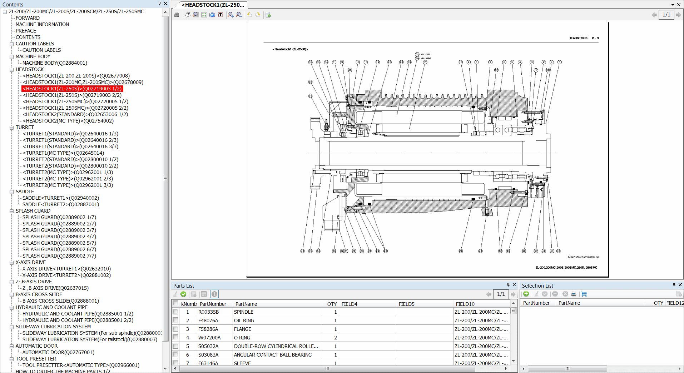Select the checkbox in the Parts List header
Image resolution: width=684 pixels, height=373 pixels.
[175, 303]
